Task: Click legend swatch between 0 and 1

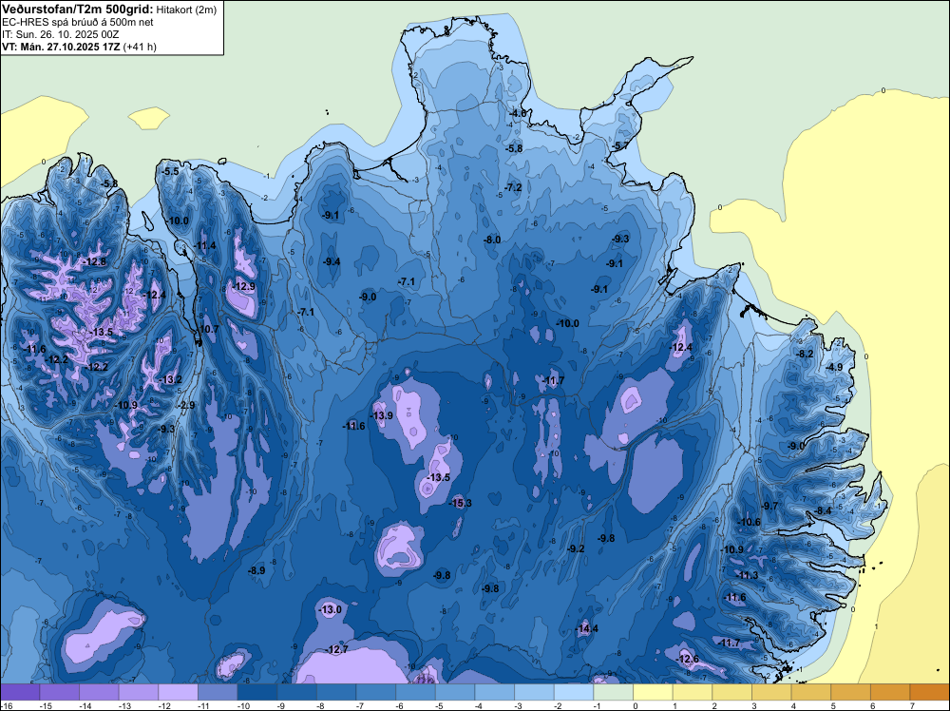Action: coord(654,692)
